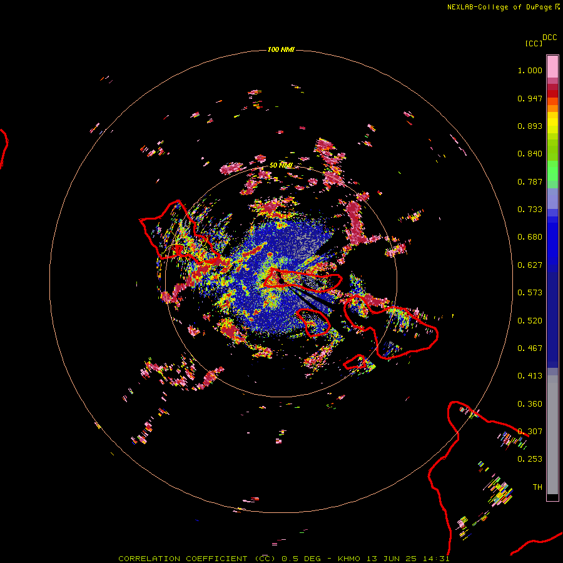This screenshot has height=563, width=563.
Task: Click the 14:31 timestamp in the caption
Action: tap(435, 559)
